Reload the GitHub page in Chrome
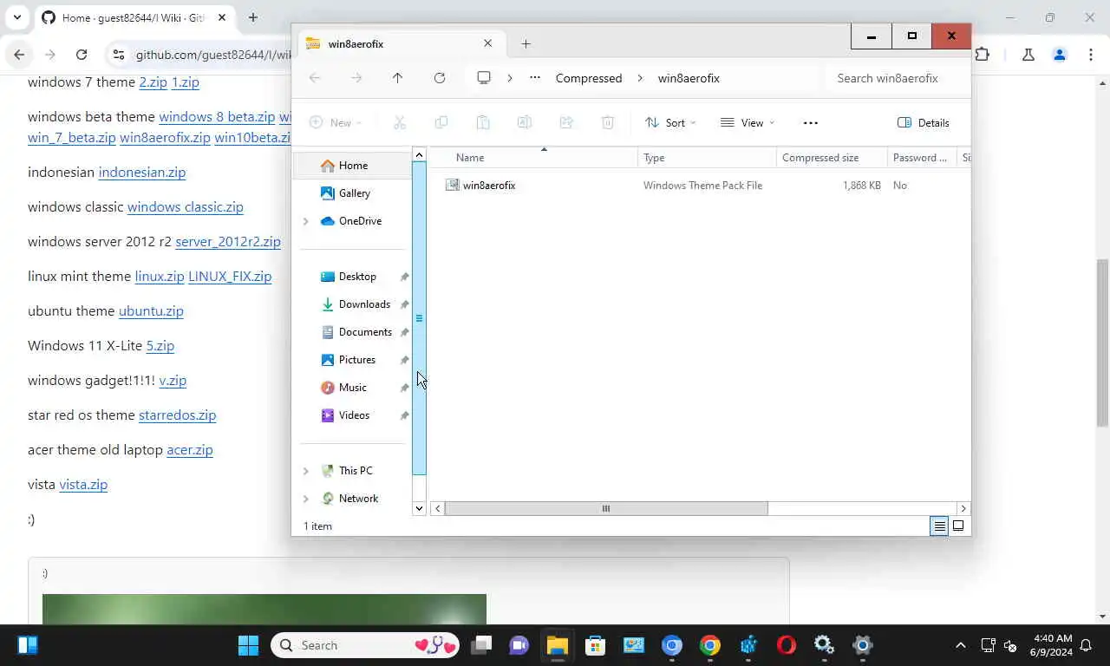The width and height of the screenshot is (1110, 666). click(x=82, y=55)
